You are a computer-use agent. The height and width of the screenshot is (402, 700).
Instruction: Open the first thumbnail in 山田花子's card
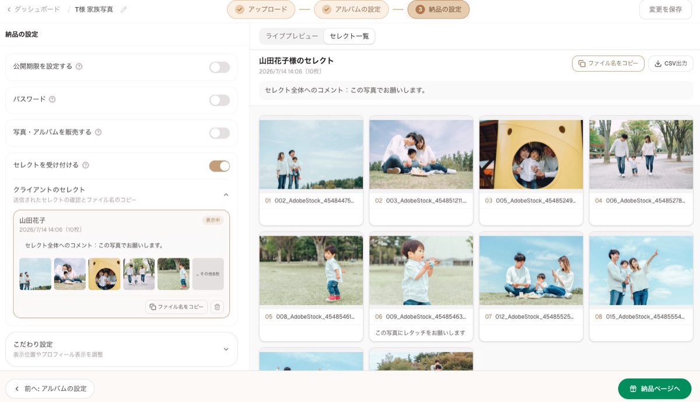pos(35,274)
